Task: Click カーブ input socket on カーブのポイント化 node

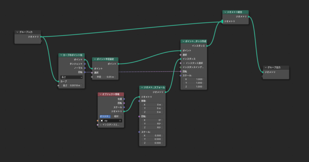Action: 58,81
